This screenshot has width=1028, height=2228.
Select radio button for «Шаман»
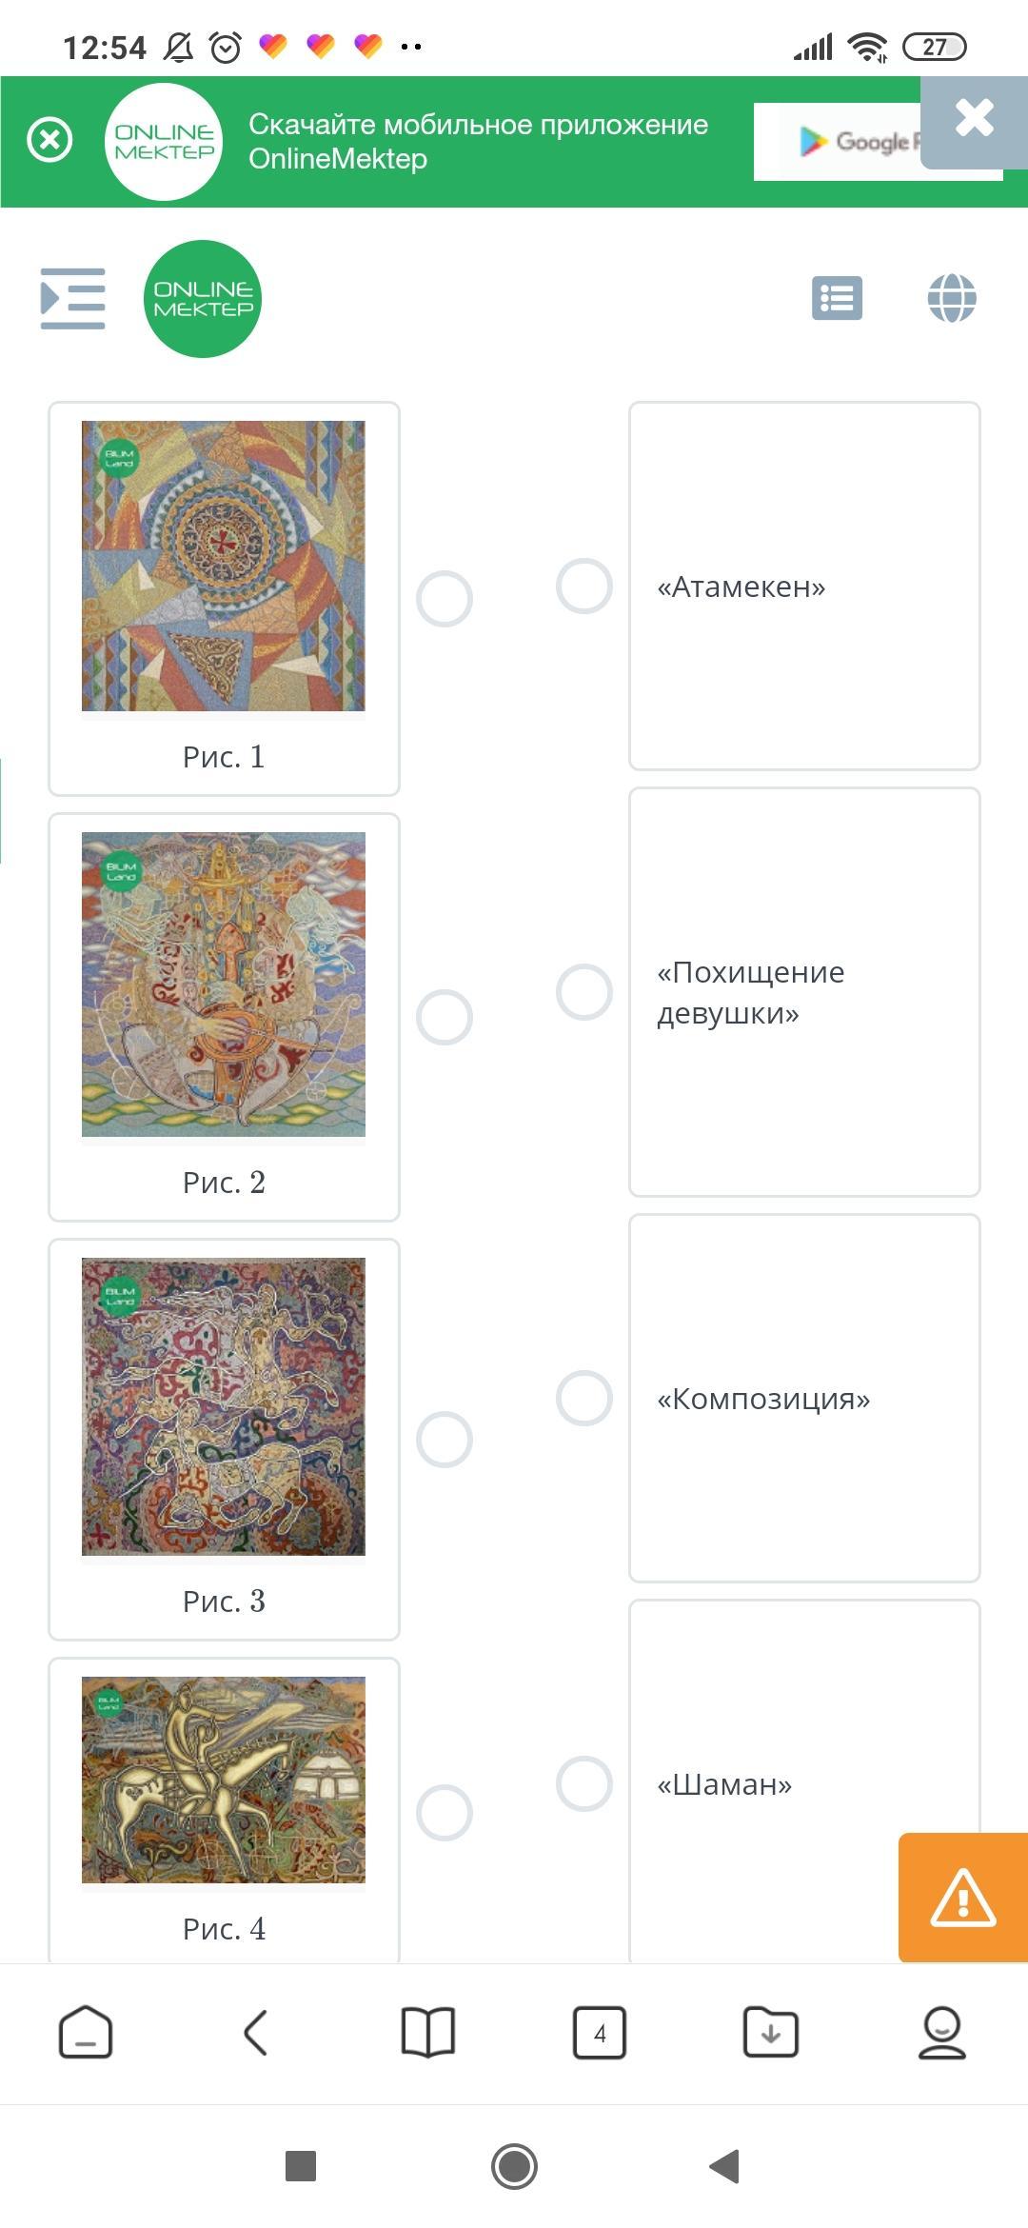pos(584,1783)
